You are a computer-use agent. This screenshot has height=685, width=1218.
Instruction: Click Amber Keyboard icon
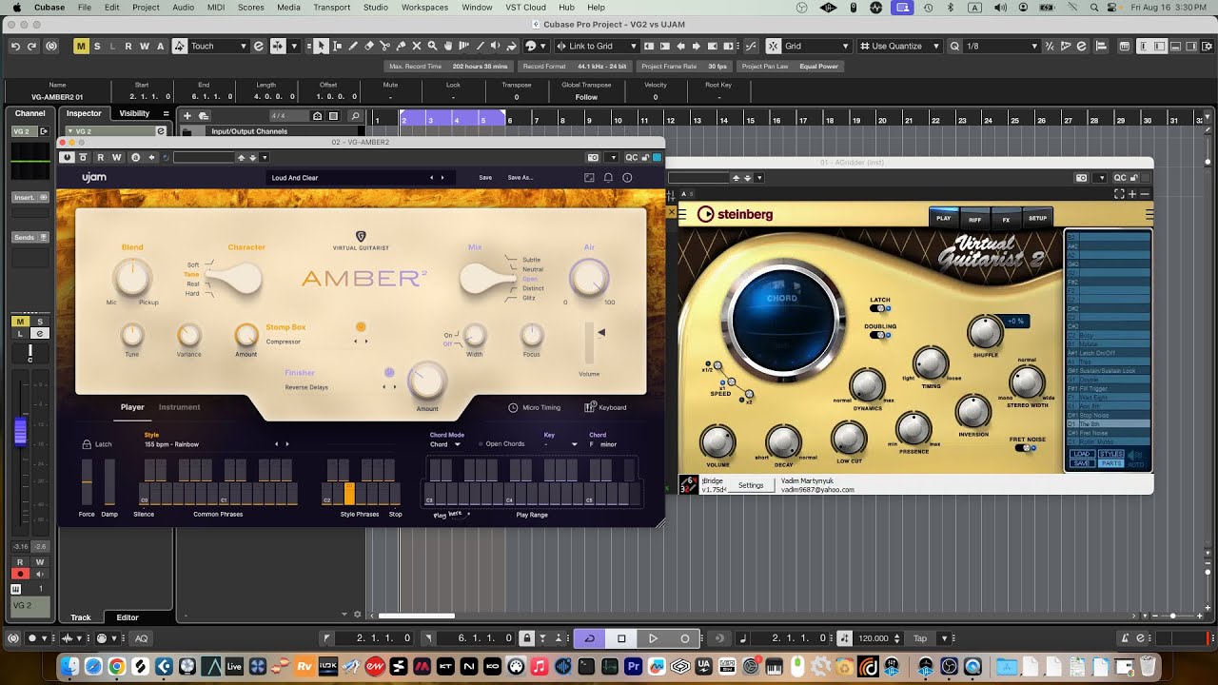[590, 407]
